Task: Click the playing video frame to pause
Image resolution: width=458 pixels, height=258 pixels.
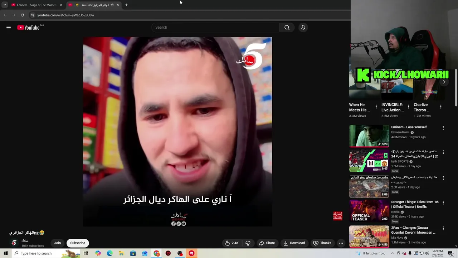Action: (177, 132)
